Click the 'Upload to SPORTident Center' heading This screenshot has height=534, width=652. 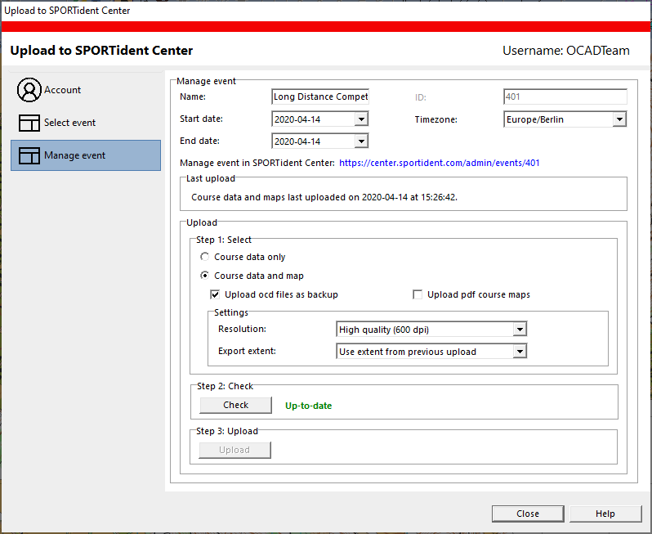(101, 51)
